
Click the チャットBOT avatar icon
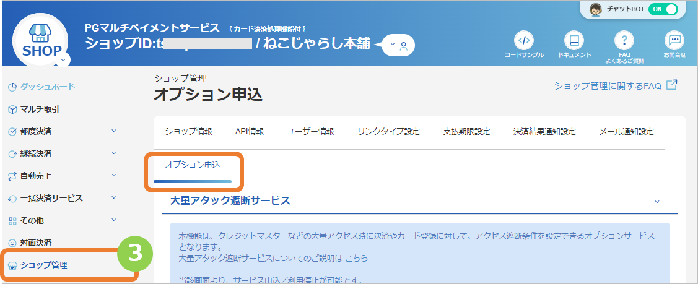point(596,9)
